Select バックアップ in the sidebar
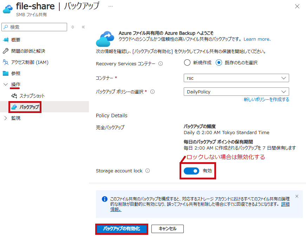Screen dimensions: 306x238 point(29,107)
